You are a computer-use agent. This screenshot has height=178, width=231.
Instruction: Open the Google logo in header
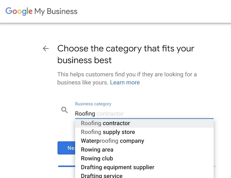(x=19, y=11)
